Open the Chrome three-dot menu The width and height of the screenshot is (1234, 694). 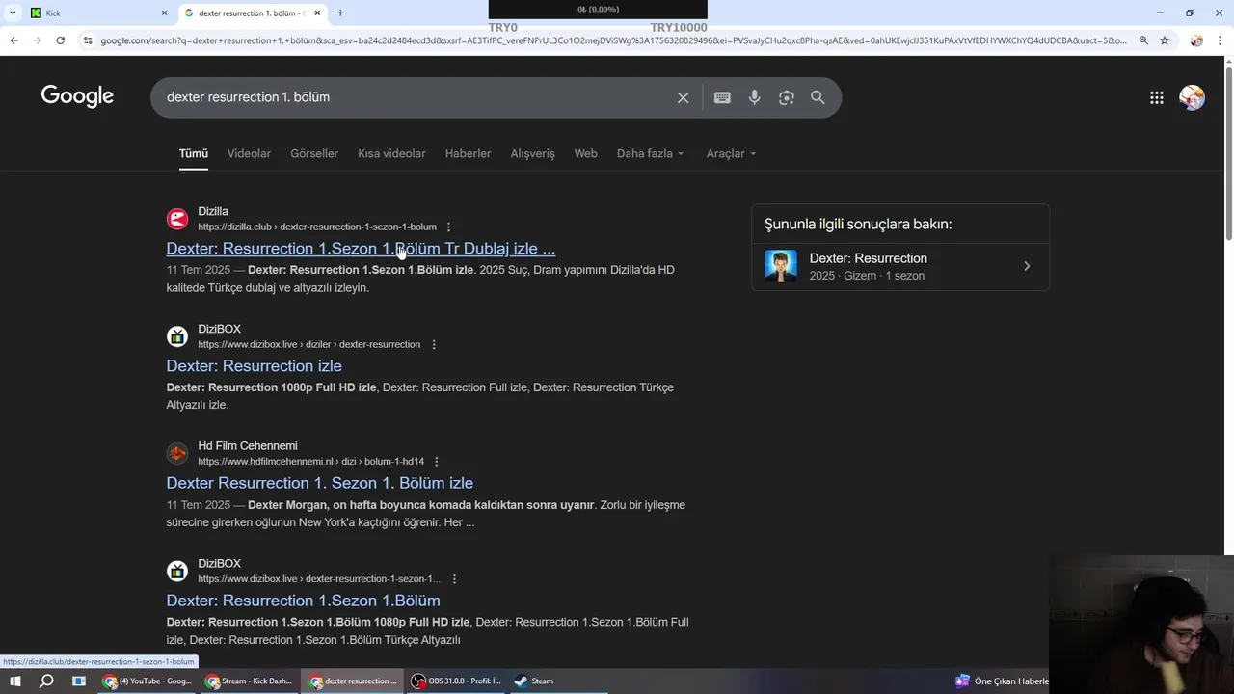[1220, 40]
